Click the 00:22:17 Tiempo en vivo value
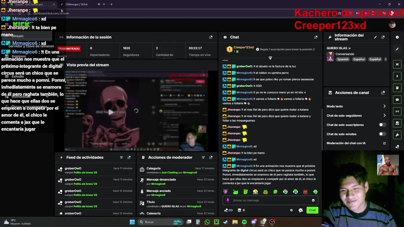This screenshot has width=404, height=227. 195,48
